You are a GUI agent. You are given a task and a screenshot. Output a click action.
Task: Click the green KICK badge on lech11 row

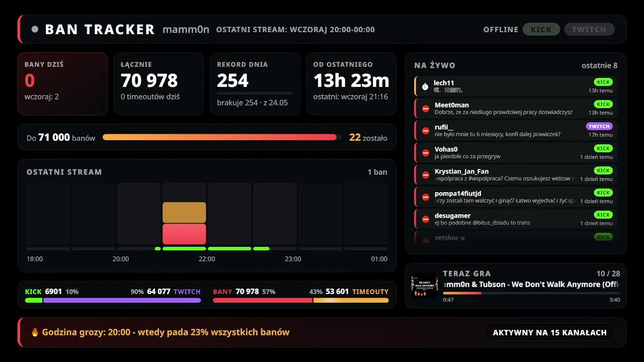pos(603,82)
